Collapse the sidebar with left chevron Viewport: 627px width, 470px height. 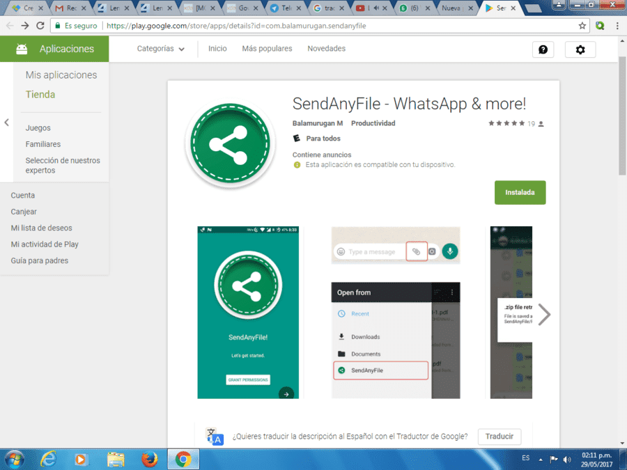click(6, 123)
